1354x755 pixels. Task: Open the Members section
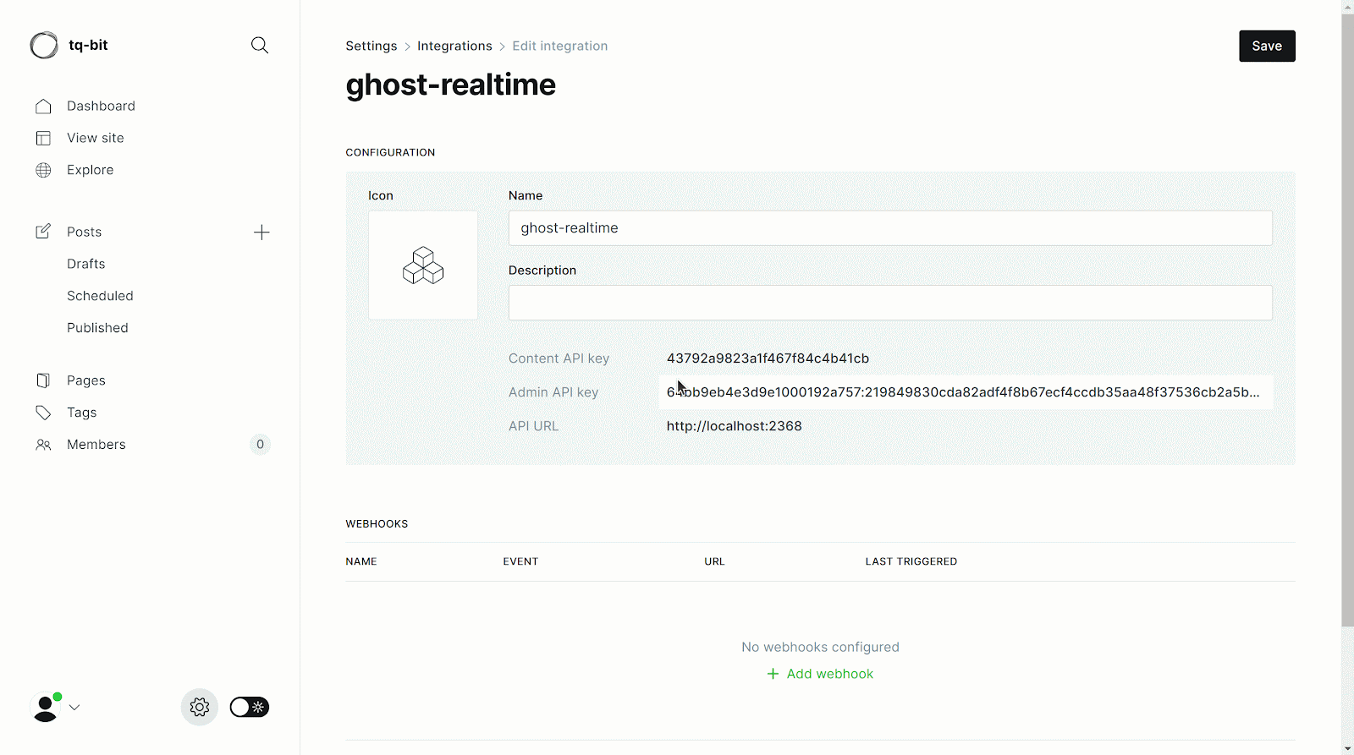[x=96, y=445]
